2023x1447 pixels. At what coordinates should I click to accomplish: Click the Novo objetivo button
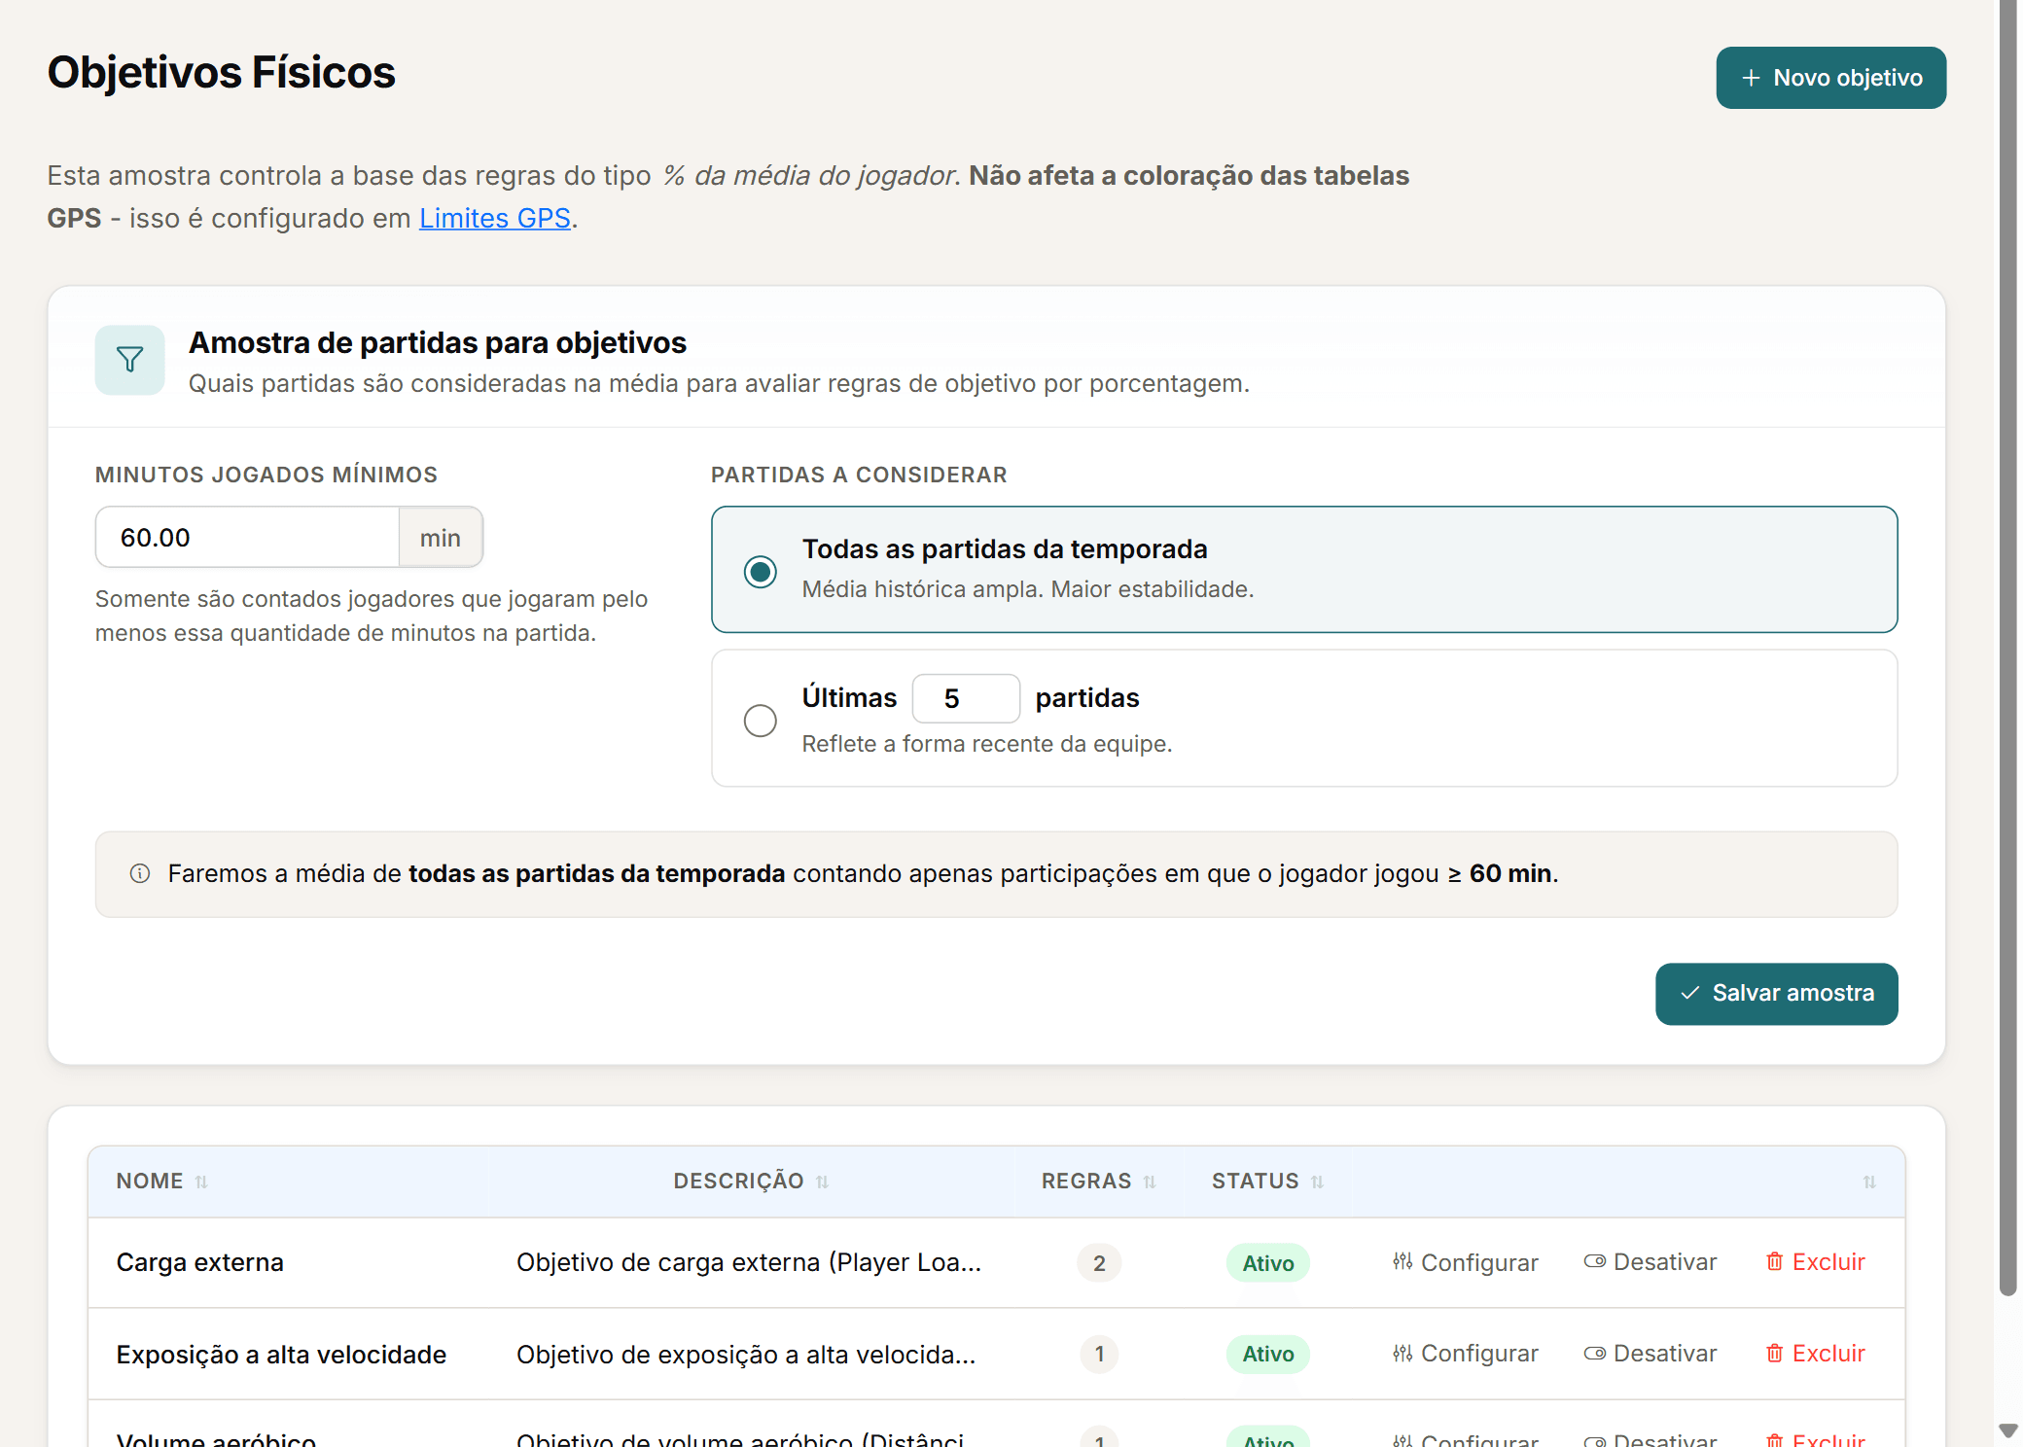1830,78
